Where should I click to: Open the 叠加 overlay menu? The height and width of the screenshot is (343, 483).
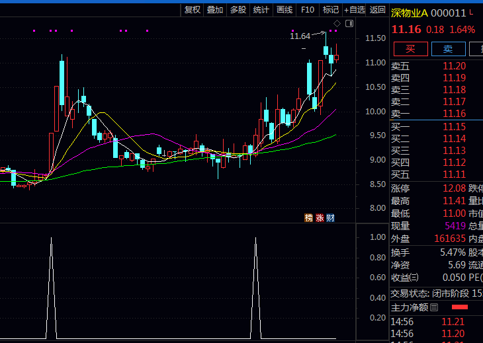[x=215, y=9]
